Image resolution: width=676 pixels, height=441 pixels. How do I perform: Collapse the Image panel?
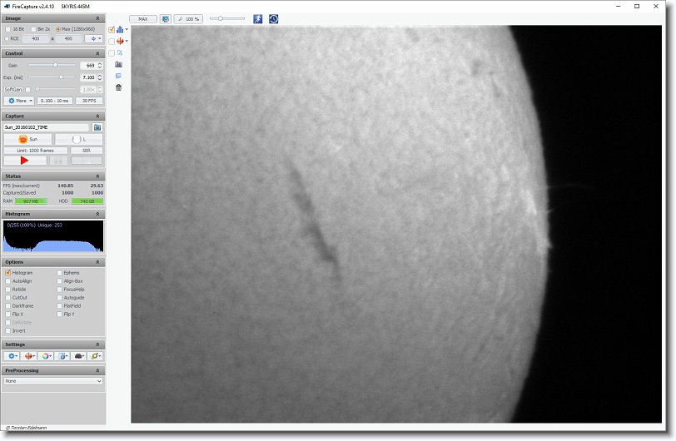click(97, 18)
